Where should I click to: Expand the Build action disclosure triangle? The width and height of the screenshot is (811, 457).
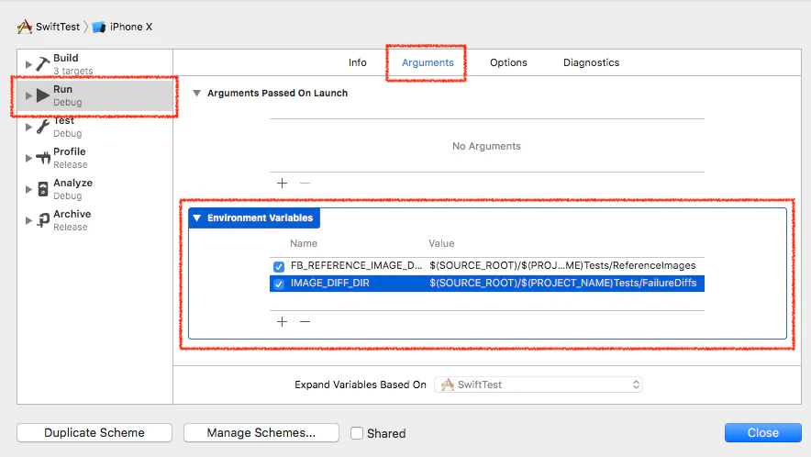(x=28, y=64)
